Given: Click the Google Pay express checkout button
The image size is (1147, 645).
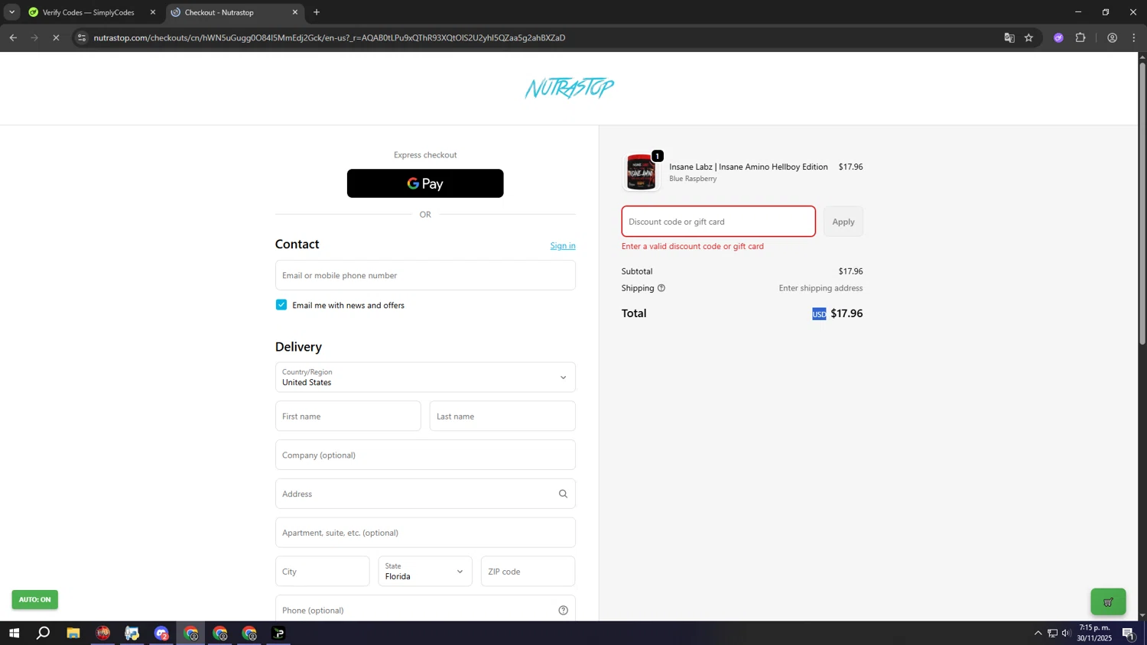Looking at the screenshot, I should point(425,183).
